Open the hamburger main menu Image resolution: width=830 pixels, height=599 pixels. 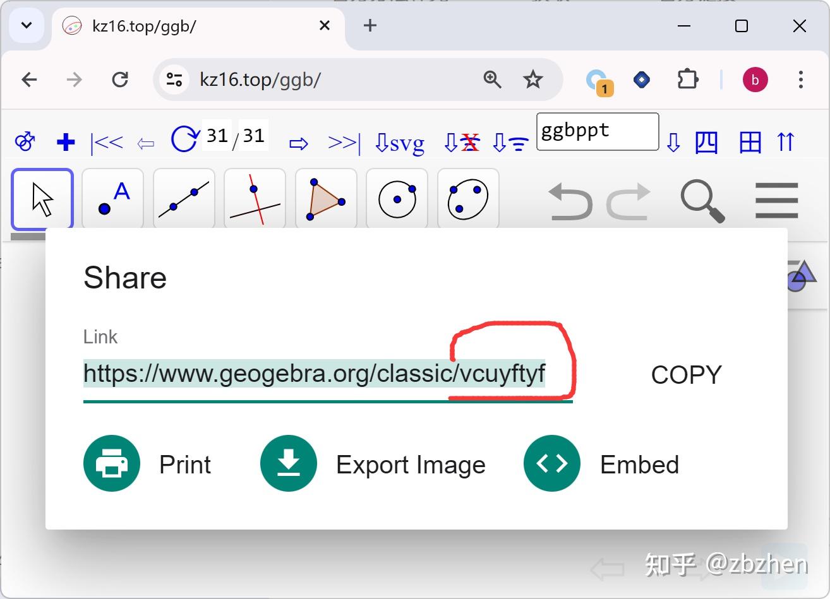coord(776,201)
